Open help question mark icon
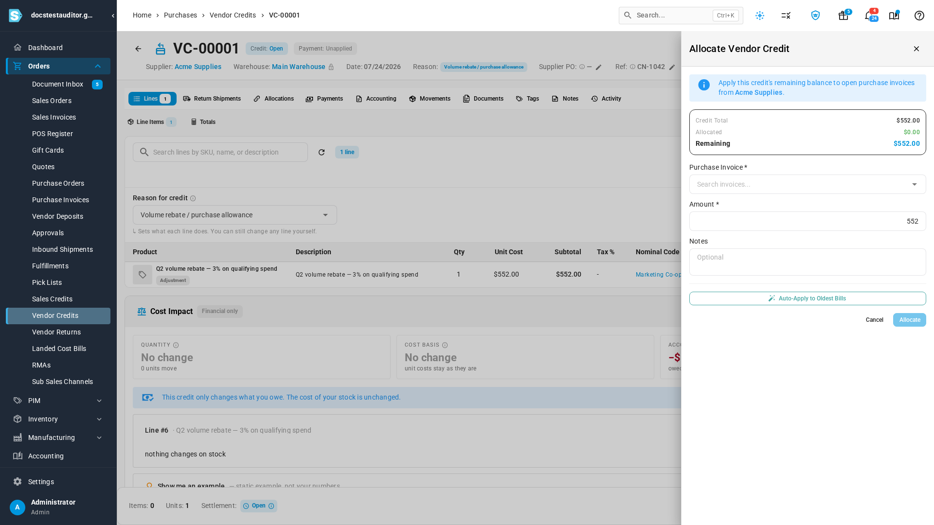This screenshot has height=525, width=934. tap(919, 16)
